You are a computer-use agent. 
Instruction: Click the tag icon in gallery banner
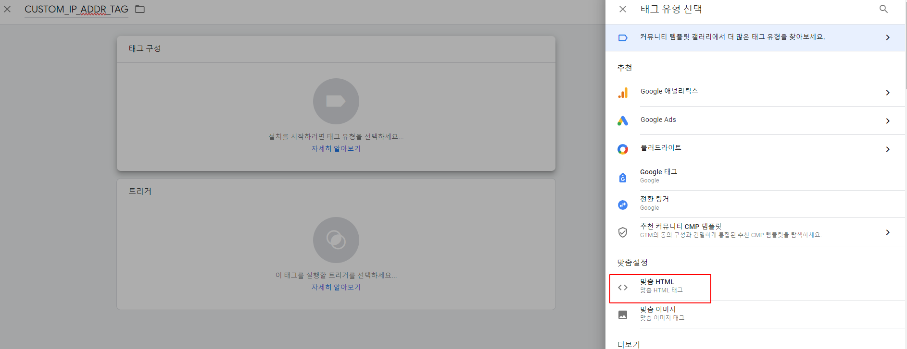click(623, 37)
